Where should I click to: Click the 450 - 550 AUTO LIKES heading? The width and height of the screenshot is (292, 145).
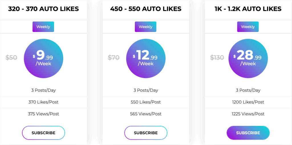point(146,9)
